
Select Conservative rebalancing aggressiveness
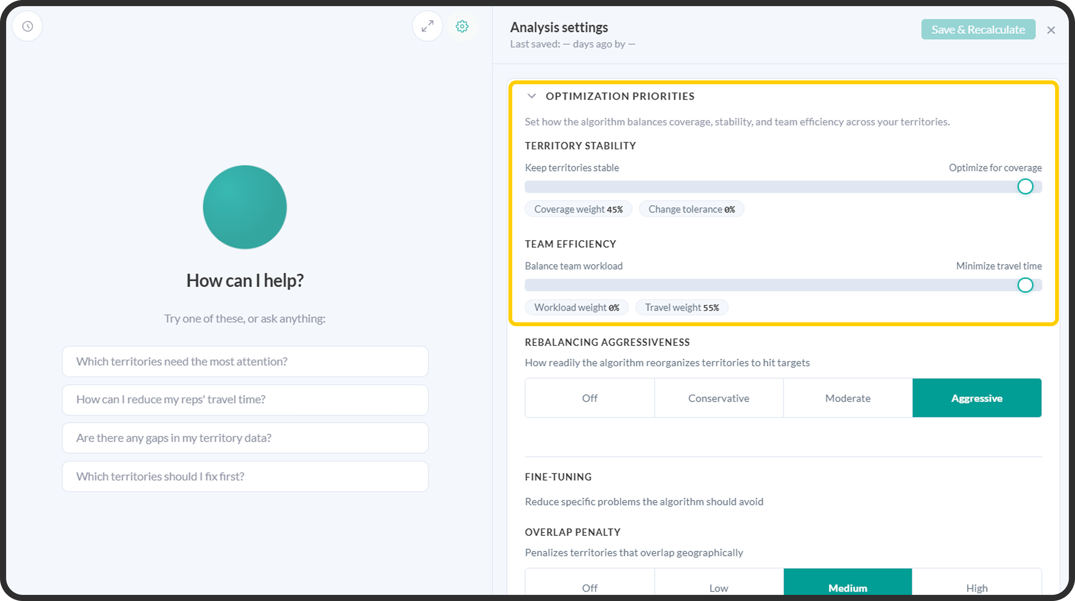point(719,398)
